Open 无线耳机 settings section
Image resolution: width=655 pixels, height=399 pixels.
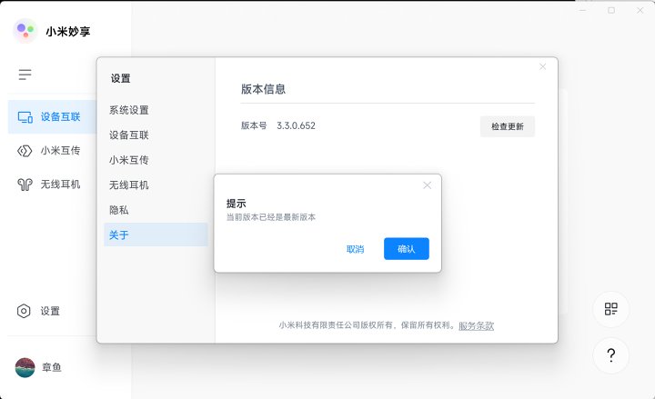[x=129, y=185]
